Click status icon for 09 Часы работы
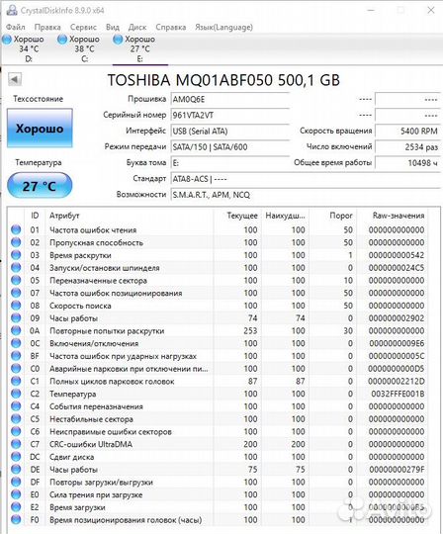Screen dimensions: 443x534 [x=16, y=318]
